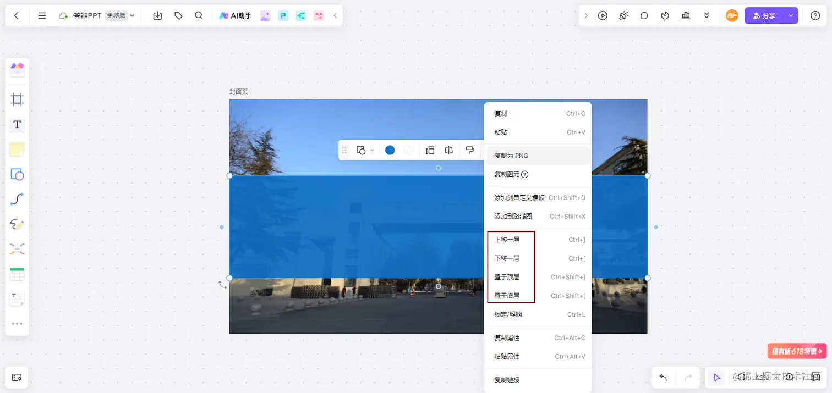Open the blue fill color swatch
Image resolution: width=832 pixels, height=393 pixels.
coord(390,150)
